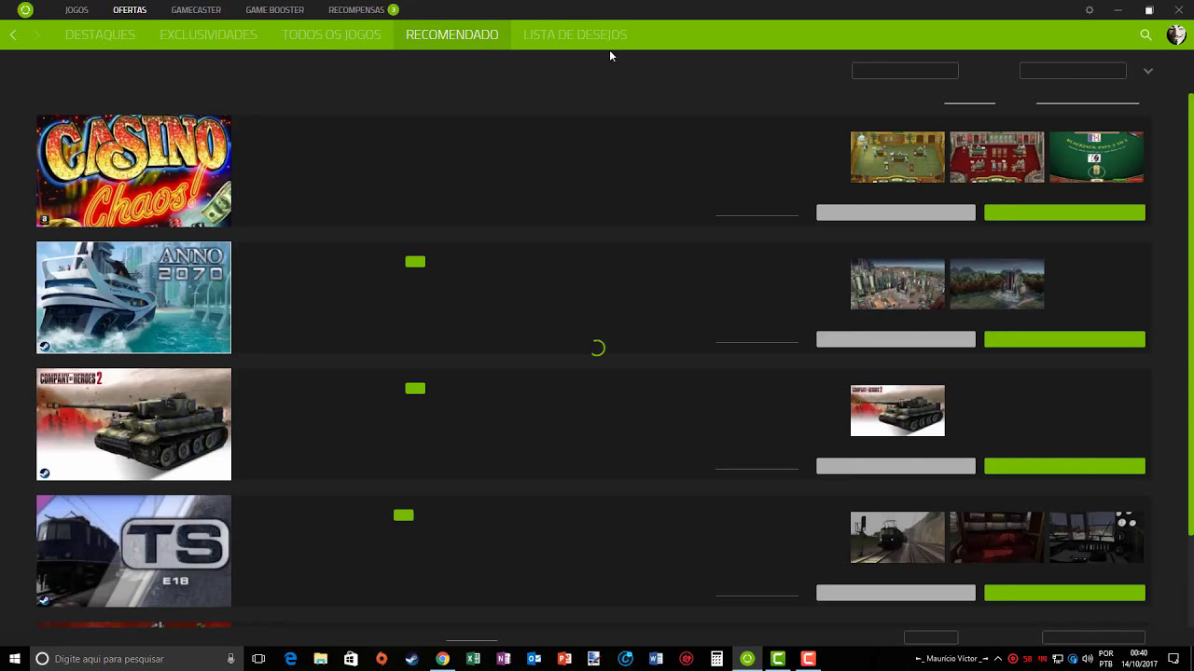The image size is (1194, 671).
Task: Switch to Excel in the taskbar
Action: point(473,659)
